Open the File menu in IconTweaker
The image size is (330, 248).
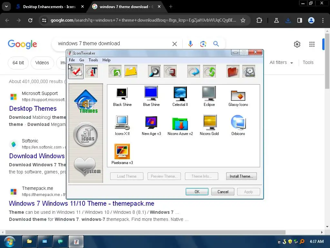click(x=72, y=60)
